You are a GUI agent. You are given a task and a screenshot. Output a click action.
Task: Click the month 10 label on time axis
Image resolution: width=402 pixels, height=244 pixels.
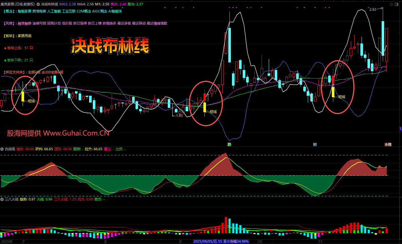tap(260, 241)
